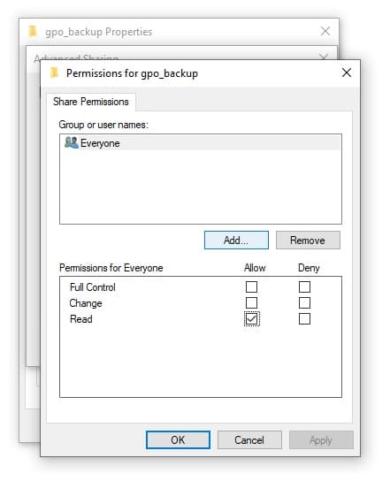Click empty area of Group or user names list
Screen dimensions: 390x481
(x=201, y=187)
